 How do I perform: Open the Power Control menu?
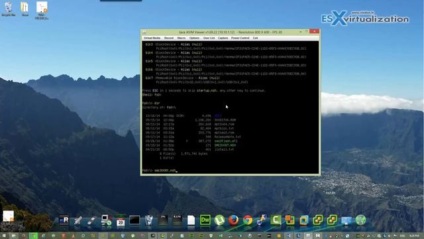click(x=240, y=39)
